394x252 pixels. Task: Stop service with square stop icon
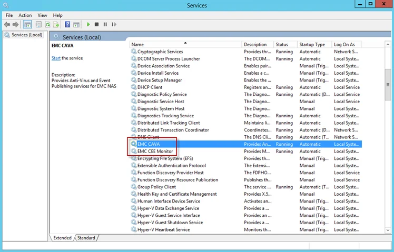[x=96, y=24]
